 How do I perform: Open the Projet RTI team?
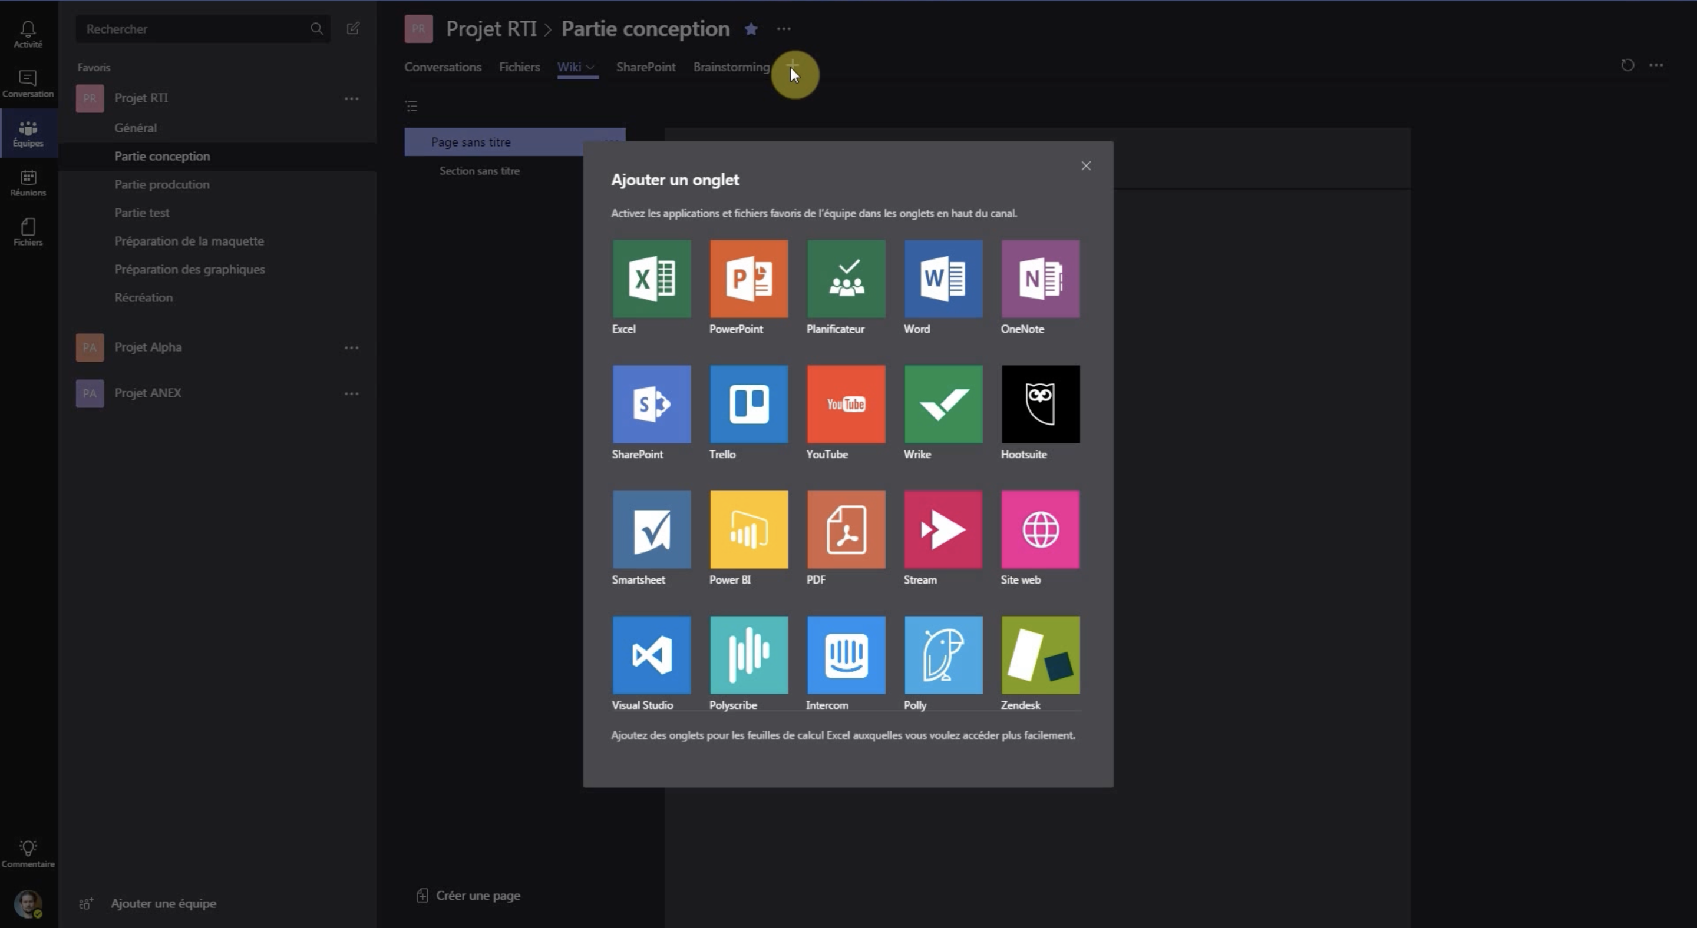[141, 98]
